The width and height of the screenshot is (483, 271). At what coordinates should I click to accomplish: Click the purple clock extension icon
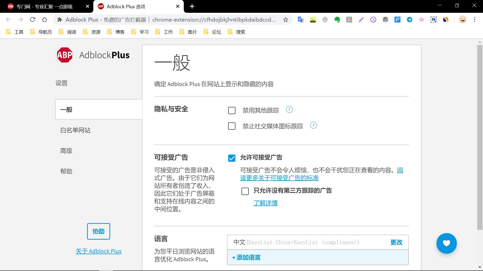click(x=373, y=20)
